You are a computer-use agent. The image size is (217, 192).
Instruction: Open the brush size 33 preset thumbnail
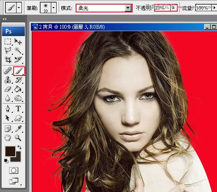(45, 8)
